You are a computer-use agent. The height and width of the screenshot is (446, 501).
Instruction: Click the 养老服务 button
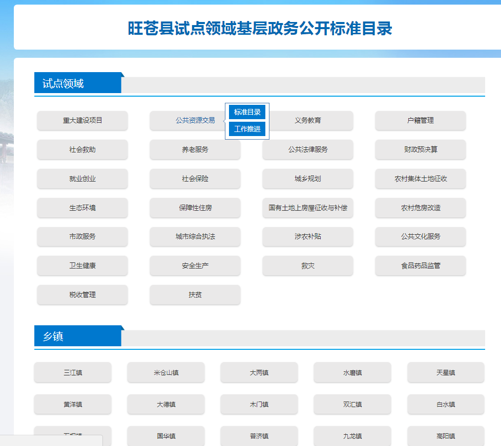[x=195, y=150]
